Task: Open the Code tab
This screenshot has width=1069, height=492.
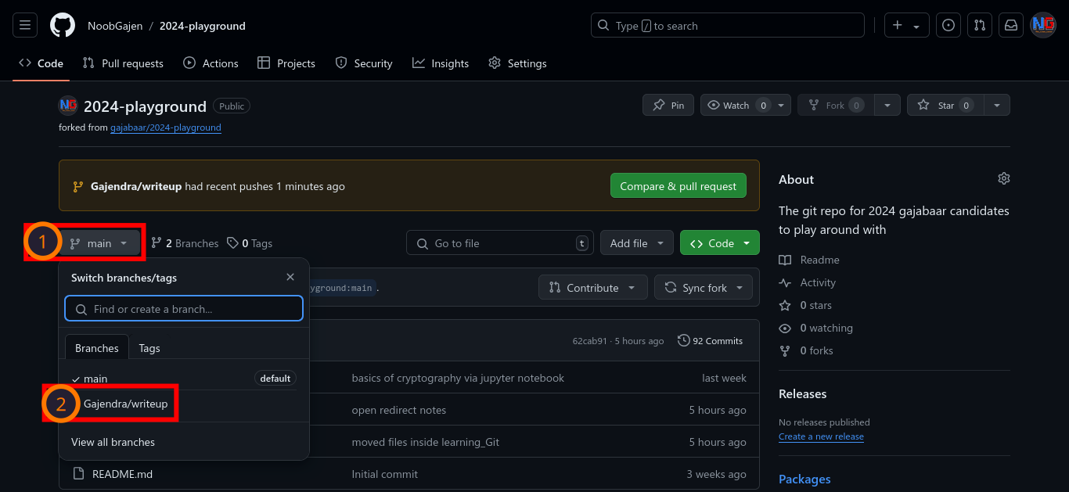Action: 41,63
